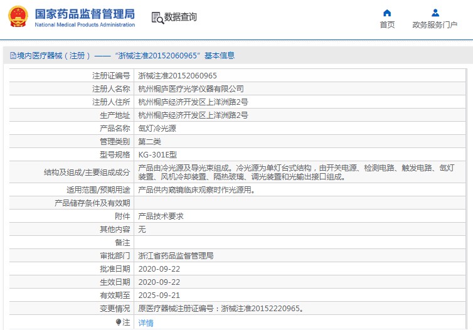Click the 首页 house icon

[x=387, y=13]
